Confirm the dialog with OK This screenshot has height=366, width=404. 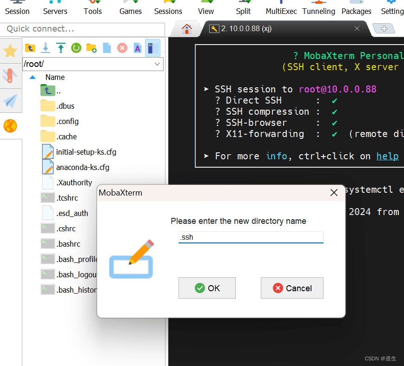pos(207,288)
